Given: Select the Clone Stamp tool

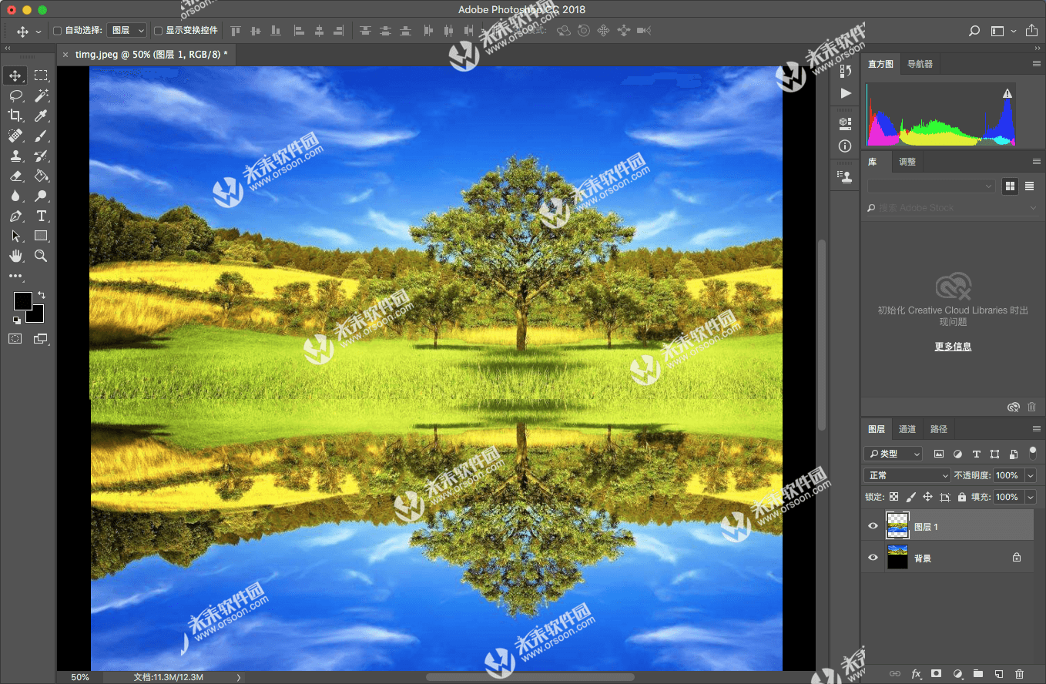Looking at the screenshot, I should tap(15, 156).
